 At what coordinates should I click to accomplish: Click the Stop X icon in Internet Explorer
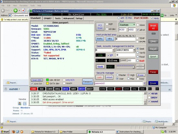tap(23, 11)
